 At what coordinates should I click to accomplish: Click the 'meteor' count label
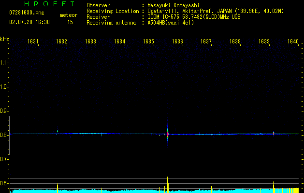(69, 15)
